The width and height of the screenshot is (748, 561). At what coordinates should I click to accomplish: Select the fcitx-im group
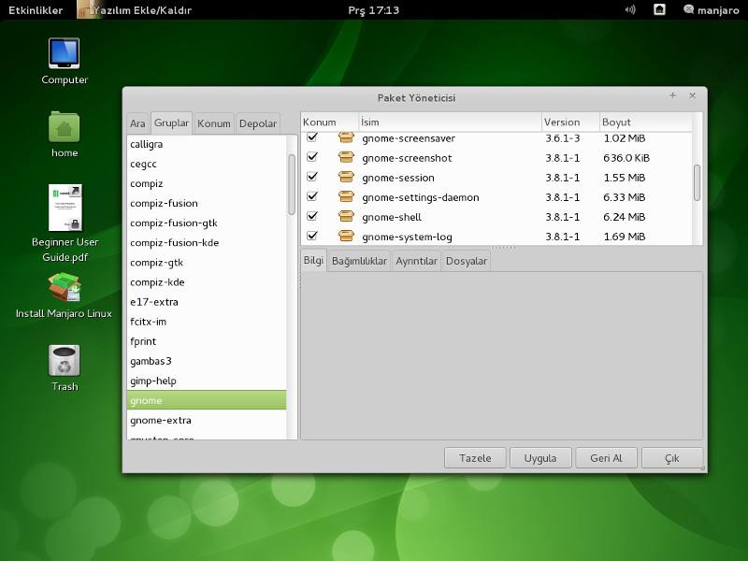point(207,322)
